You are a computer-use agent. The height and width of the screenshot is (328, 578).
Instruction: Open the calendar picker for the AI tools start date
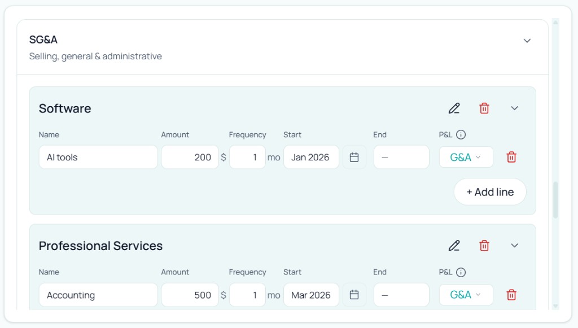coord(354,157)
